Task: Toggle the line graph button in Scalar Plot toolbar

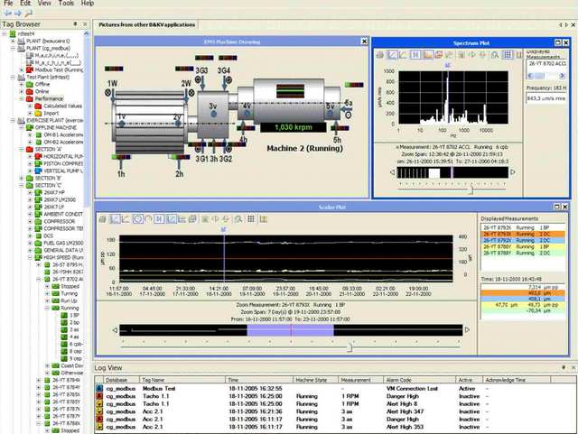Action: (x=115, y=219)
